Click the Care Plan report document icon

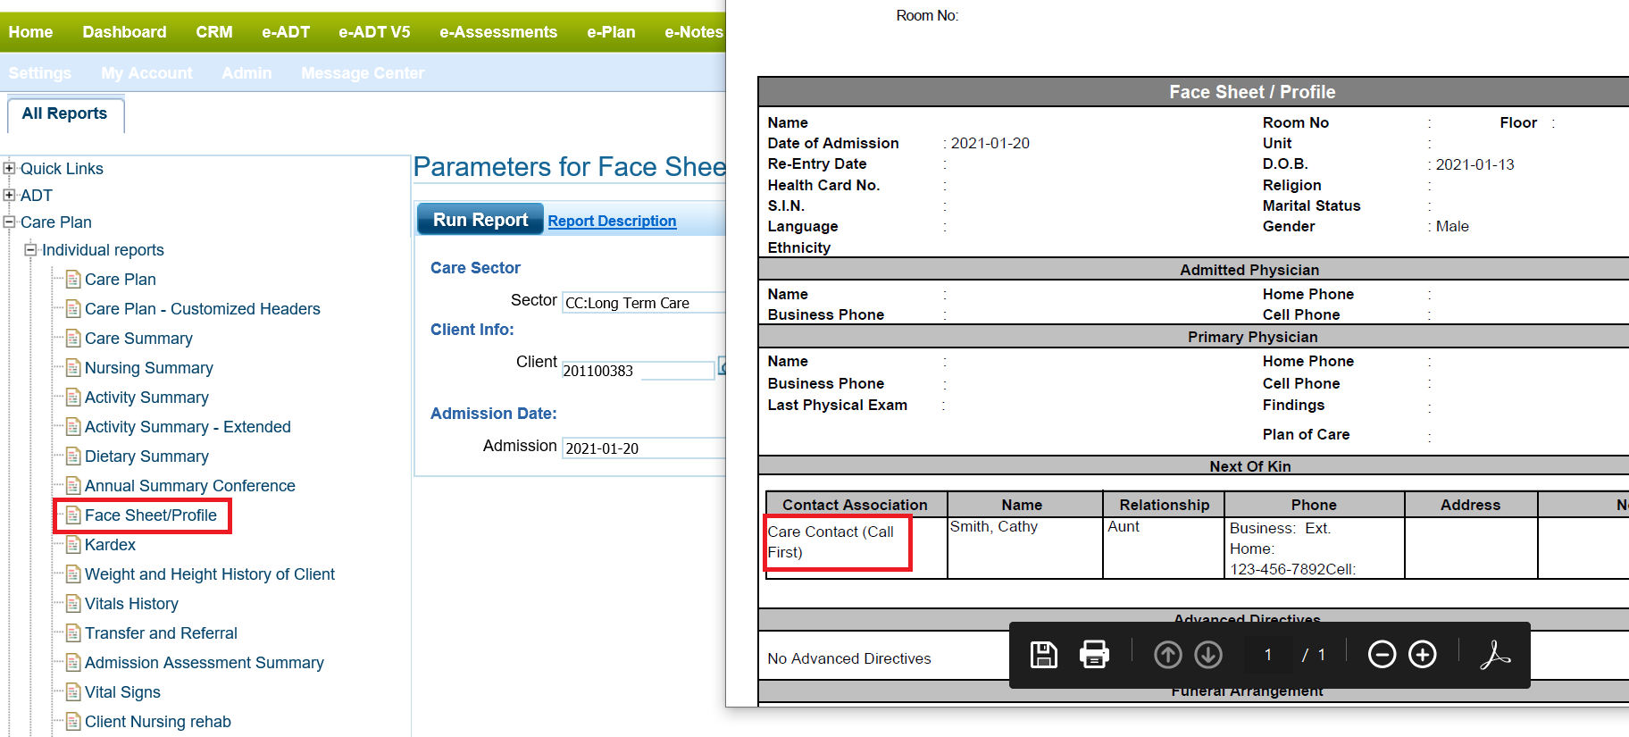[73, 280]
